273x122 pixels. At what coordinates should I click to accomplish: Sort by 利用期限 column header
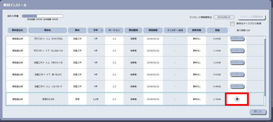click(153, 30)
